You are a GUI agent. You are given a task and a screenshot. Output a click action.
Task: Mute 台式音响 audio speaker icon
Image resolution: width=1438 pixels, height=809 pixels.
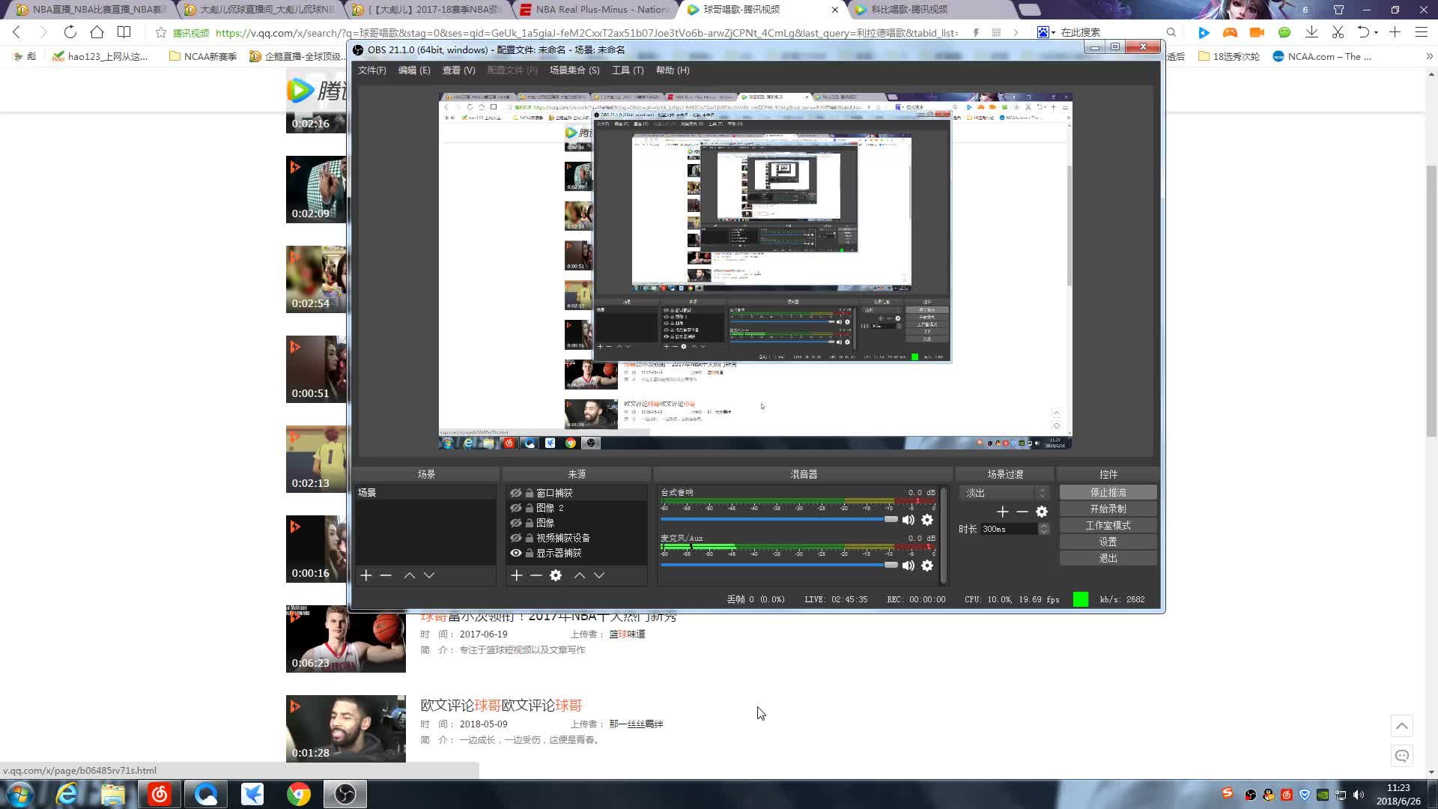click(x=908, y=520)
